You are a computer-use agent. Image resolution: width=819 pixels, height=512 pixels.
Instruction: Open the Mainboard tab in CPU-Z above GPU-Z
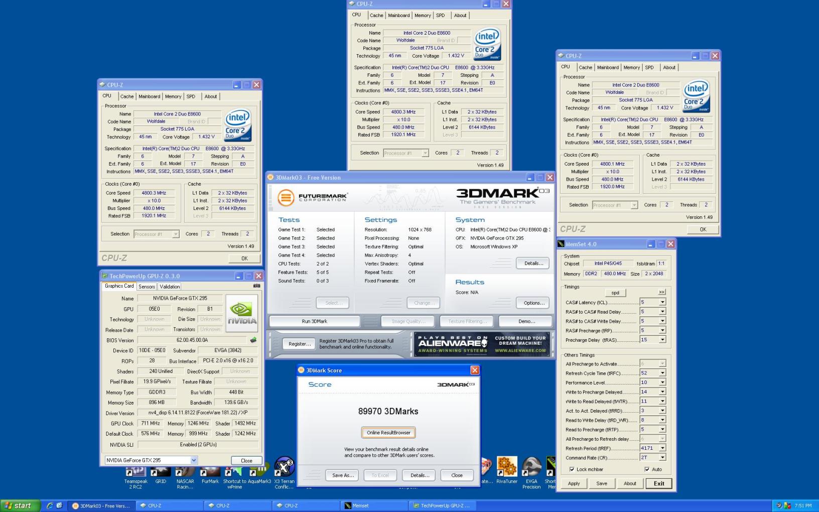point(149,96)
